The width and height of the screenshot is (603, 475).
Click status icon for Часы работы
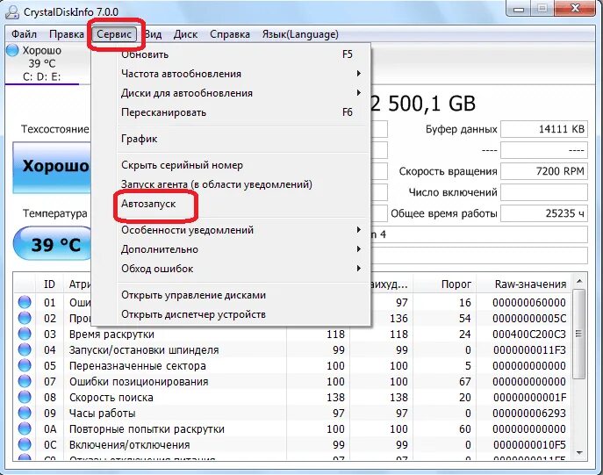25,413
